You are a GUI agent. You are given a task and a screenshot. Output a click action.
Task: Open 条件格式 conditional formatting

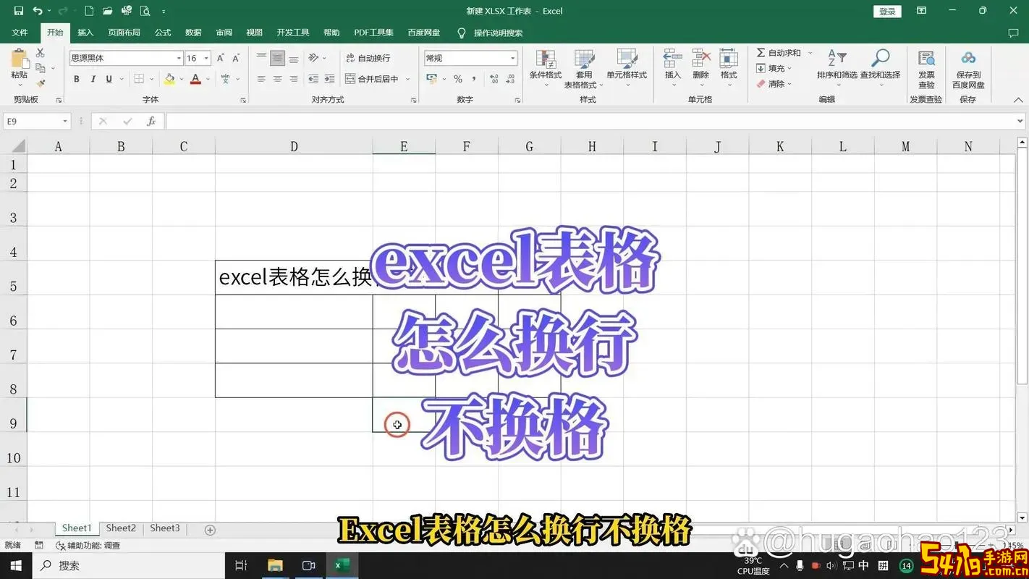(x=546, y=69)
